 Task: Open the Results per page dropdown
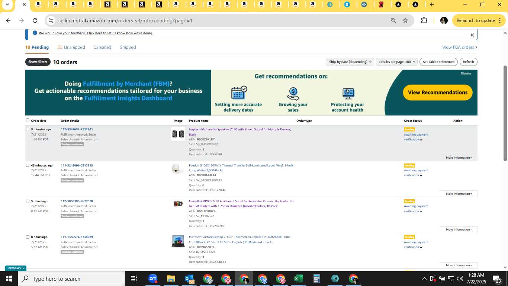coord(397,62)
